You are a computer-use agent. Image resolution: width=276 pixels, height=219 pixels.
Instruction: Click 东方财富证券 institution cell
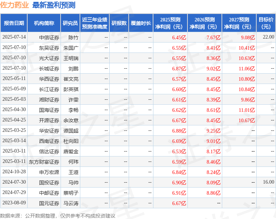click(44, 161)
